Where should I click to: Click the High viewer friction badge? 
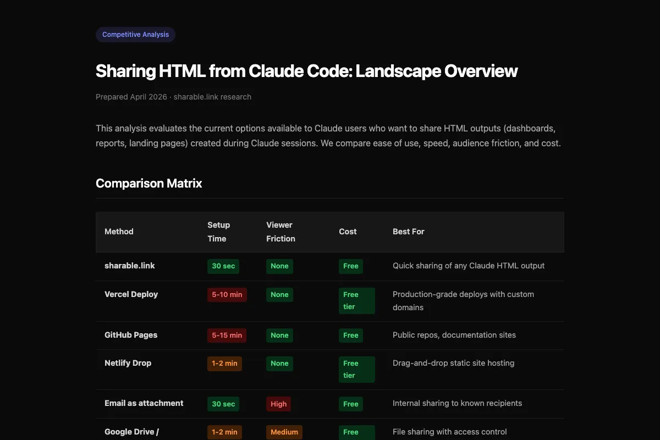(278, 404)
